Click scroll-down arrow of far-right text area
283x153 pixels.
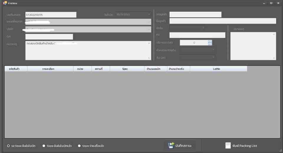click(x=274, y=58)
